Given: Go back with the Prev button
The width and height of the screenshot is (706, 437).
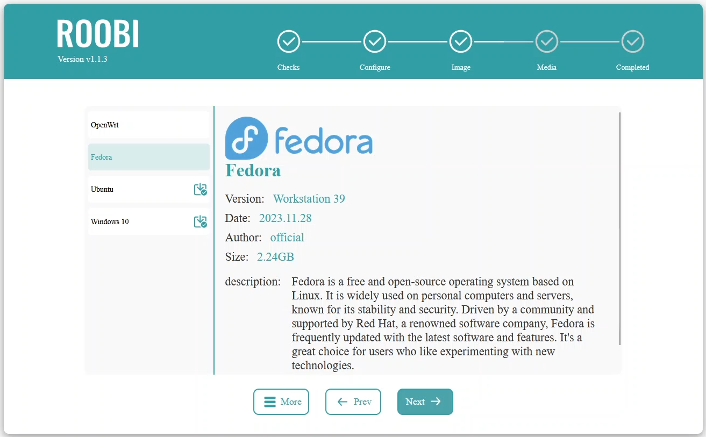Looking at the screenshot, I should [353, 402].
